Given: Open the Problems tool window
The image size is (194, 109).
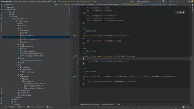Looking at the screenshot, I should click(x=21, y=107).
